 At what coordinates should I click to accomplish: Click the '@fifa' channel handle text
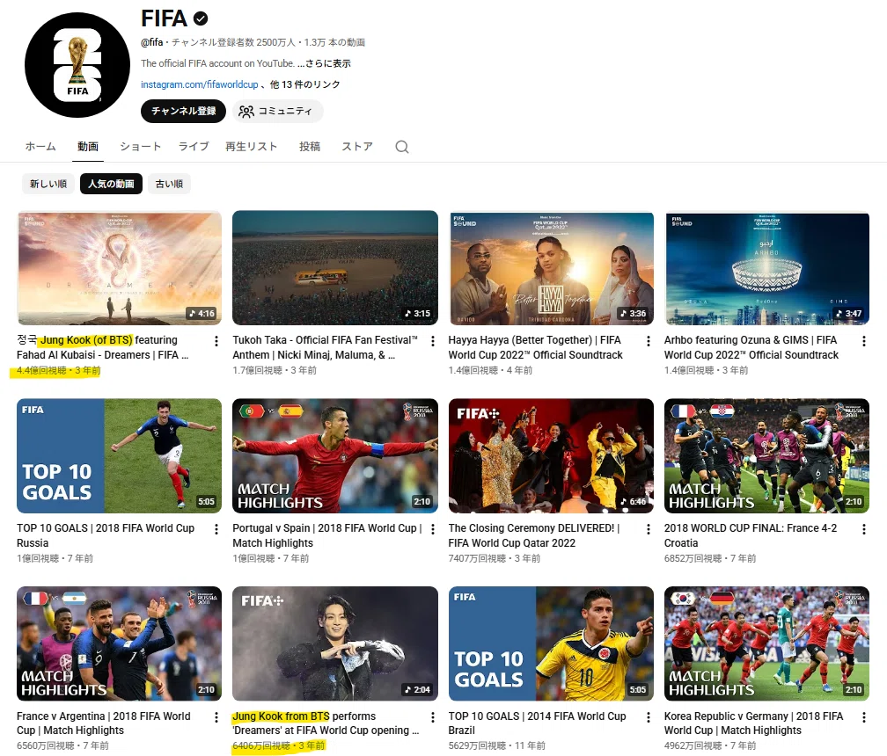[x=151, y=42]
